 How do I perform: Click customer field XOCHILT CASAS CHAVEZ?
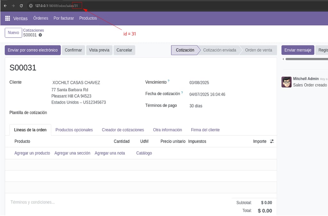[x=76, y=83]
